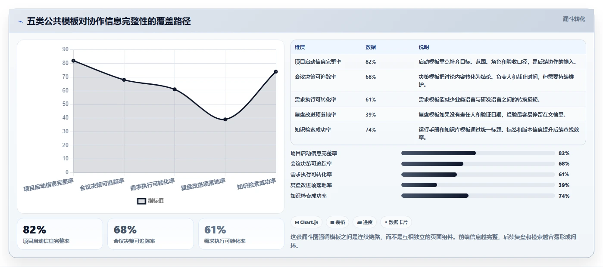Click the 知识检索成功率 progress bar
This screenshot has height=267, width=603.
478,196
